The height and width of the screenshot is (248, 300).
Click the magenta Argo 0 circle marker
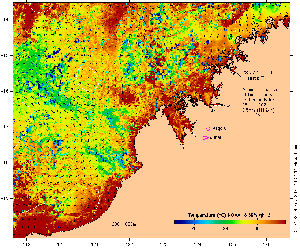(x=208, y=129)
